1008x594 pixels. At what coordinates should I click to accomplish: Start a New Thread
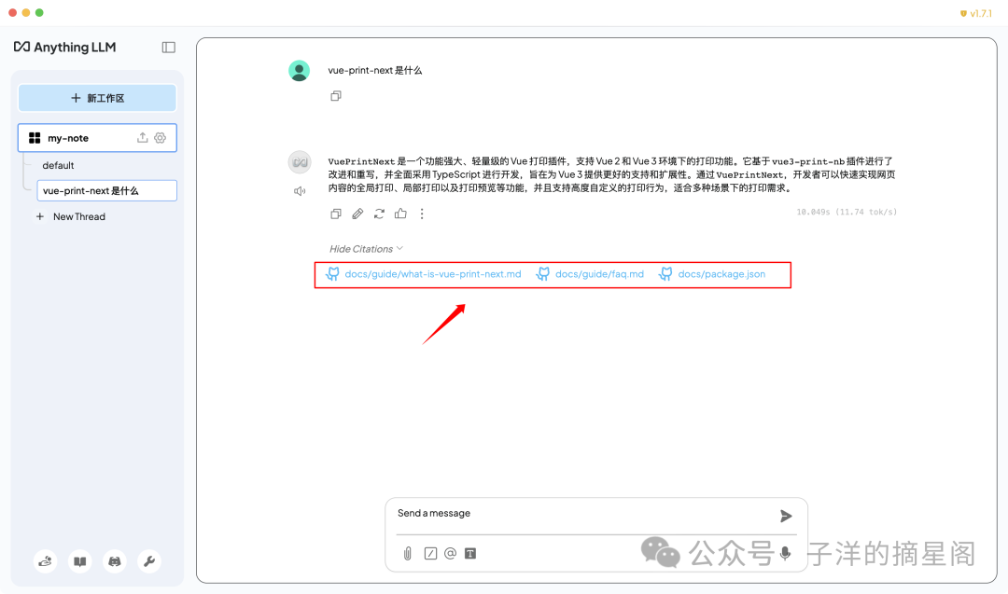click(x=71, y=216)
